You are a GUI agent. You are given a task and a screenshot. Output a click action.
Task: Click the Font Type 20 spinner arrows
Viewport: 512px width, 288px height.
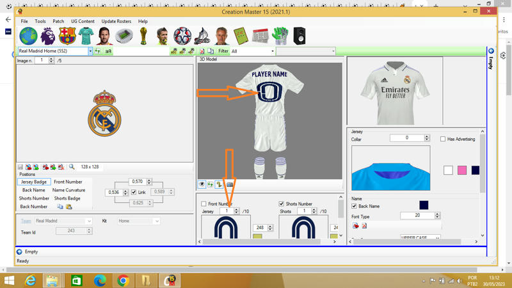[x=438, y=216]
